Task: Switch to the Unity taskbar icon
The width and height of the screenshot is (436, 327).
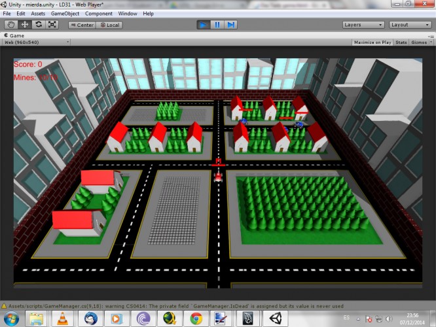Action: (275, 318)
